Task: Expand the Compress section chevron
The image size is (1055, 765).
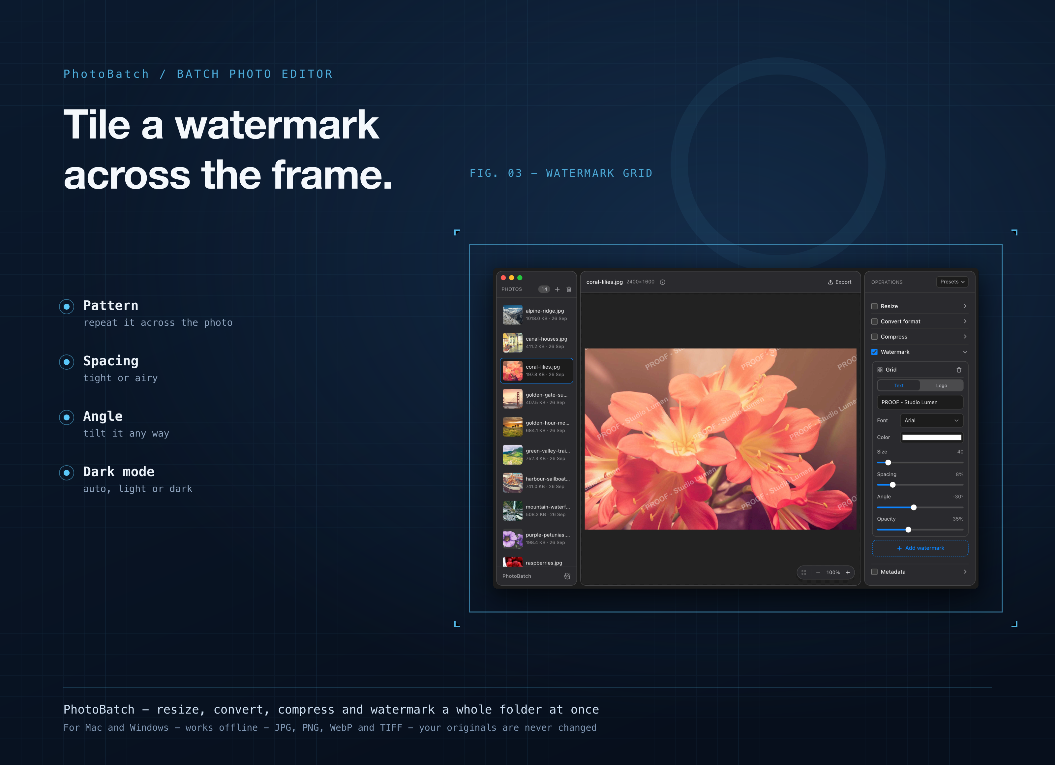Action: click(x=965, y=337)
